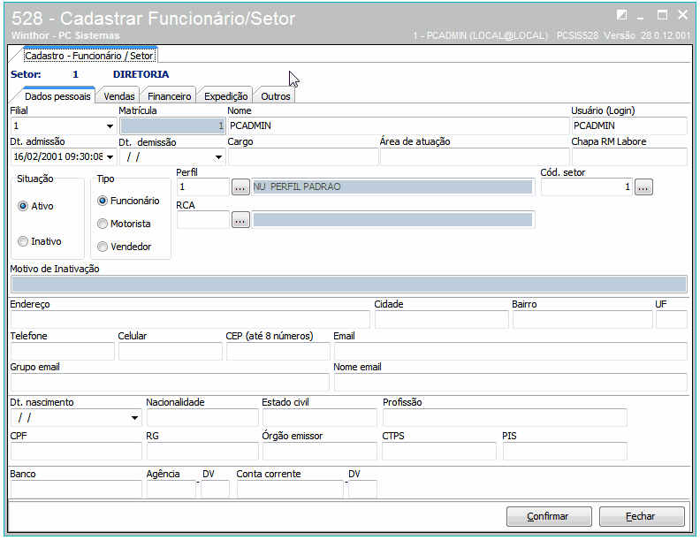700x540 pixels.
Task: Click the UF field
Action: [x=672, y=320]
